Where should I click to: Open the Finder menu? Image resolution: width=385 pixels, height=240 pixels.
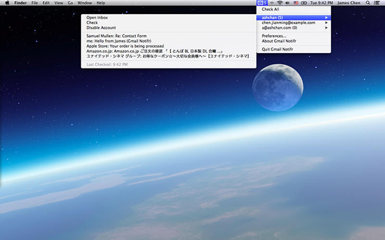[21, 3]
